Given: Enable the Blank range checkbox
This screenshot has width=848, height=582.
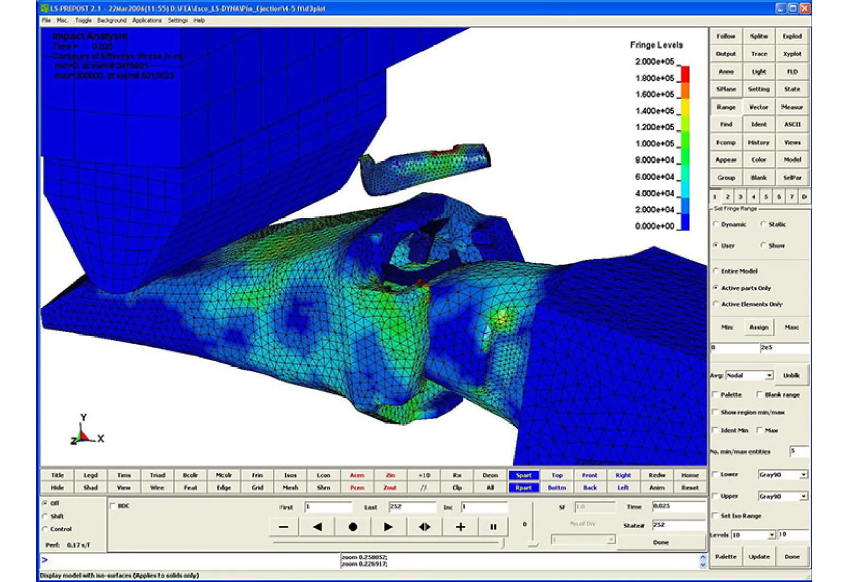Looking at the screenshot, I should 759,394.
